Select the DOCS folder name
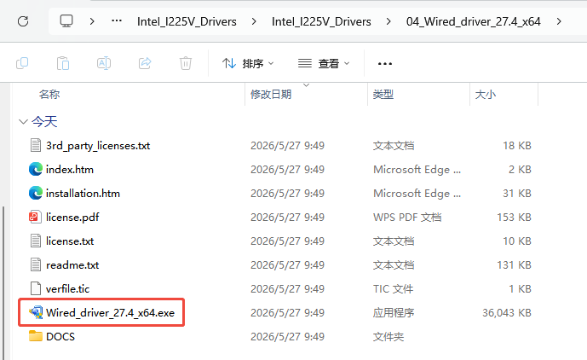587x360 pixels. [x=60, y=336]
